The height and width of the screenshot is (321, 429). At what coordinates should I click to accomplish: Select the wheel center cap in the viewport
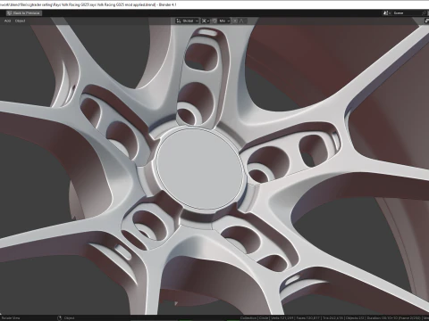(x=200, y=169)
